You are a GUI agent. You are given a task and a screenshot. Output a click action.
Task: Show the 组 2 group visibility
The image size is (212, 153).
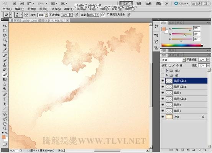pyautogui.click(x=163, y=71)
